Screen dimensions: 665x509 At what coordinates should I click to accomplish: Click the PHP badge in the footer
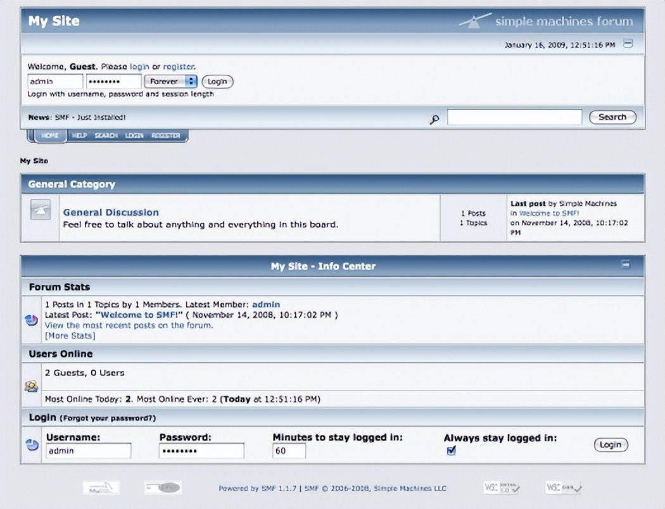tap(163, 488)
